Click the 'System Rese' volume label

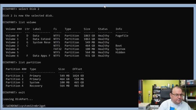[x=42, y=42]
